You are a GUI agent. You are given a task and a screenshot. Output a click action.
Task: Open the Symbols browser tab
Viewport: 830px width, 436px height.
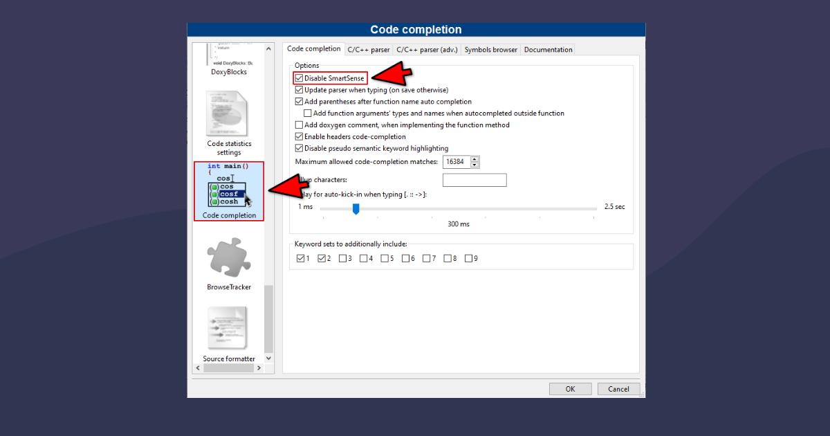tap(490, 49)
